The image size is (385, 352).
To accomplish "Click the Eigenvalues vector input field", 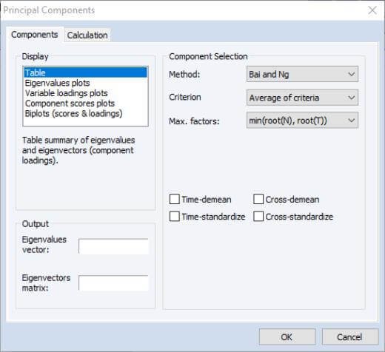I will [x=113, y=246].
